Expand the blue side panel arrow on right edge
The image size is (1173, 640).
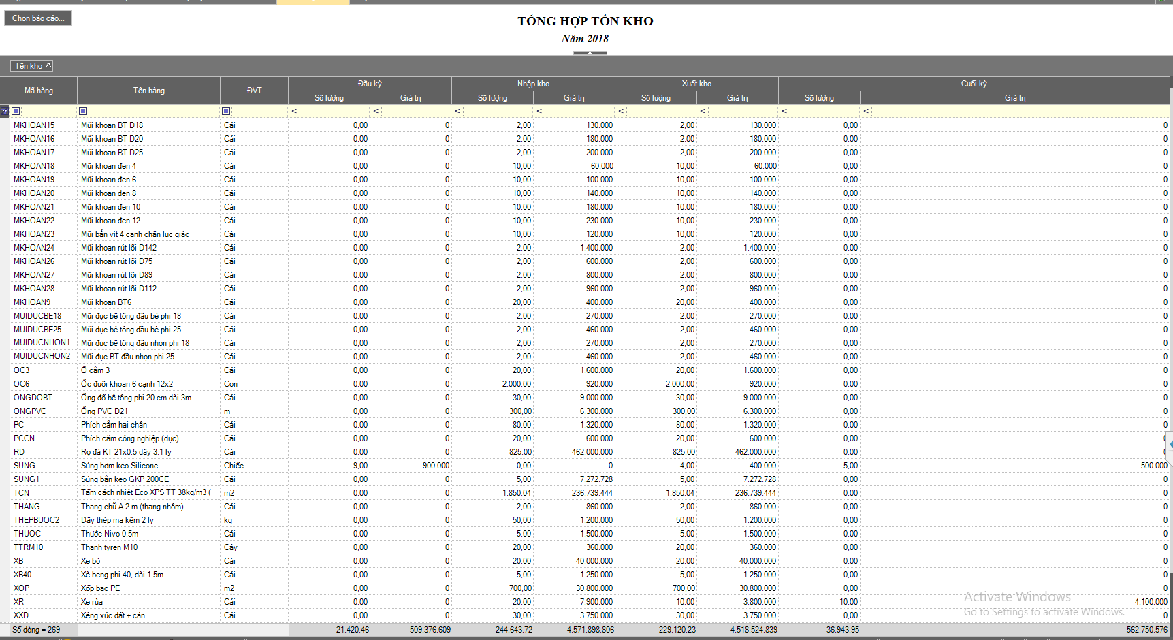[x=1170, y=445]
